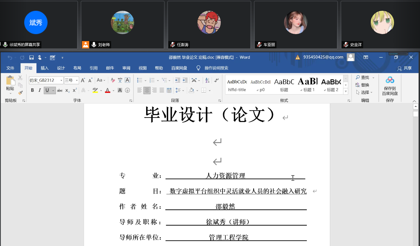Open the font name dropdown 仿宋_GB2312
This screenshot has width=420, height=246.
click(x=61, y=80)
